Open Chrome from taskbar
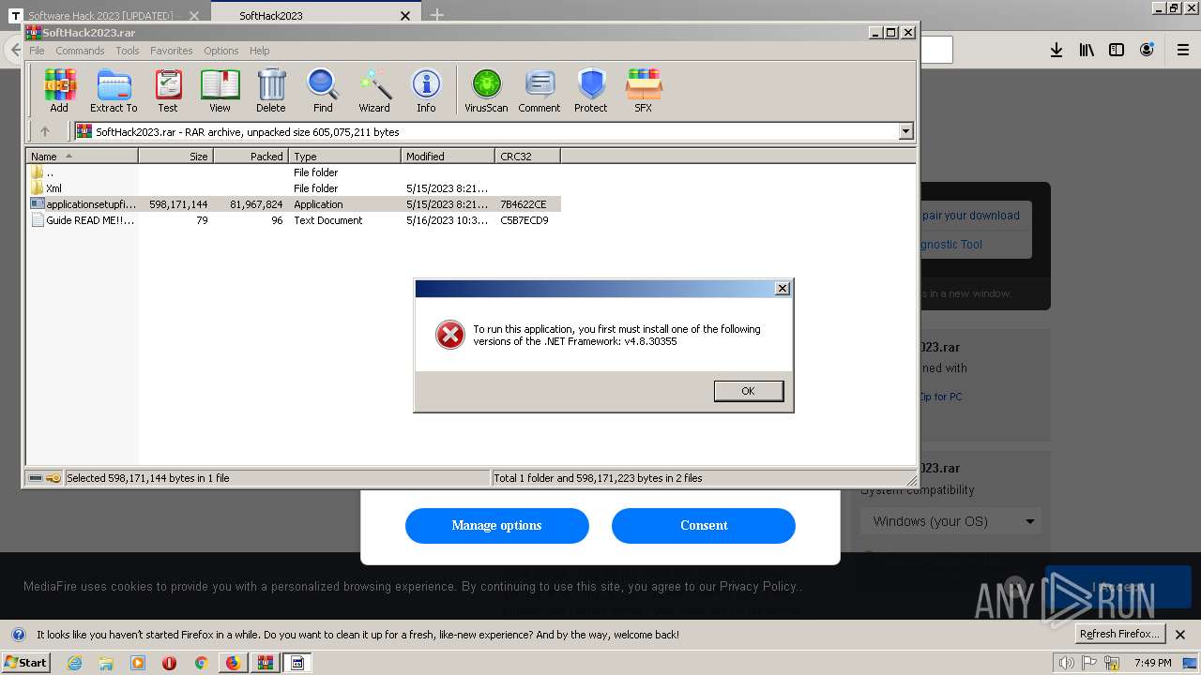 point(200,663)
